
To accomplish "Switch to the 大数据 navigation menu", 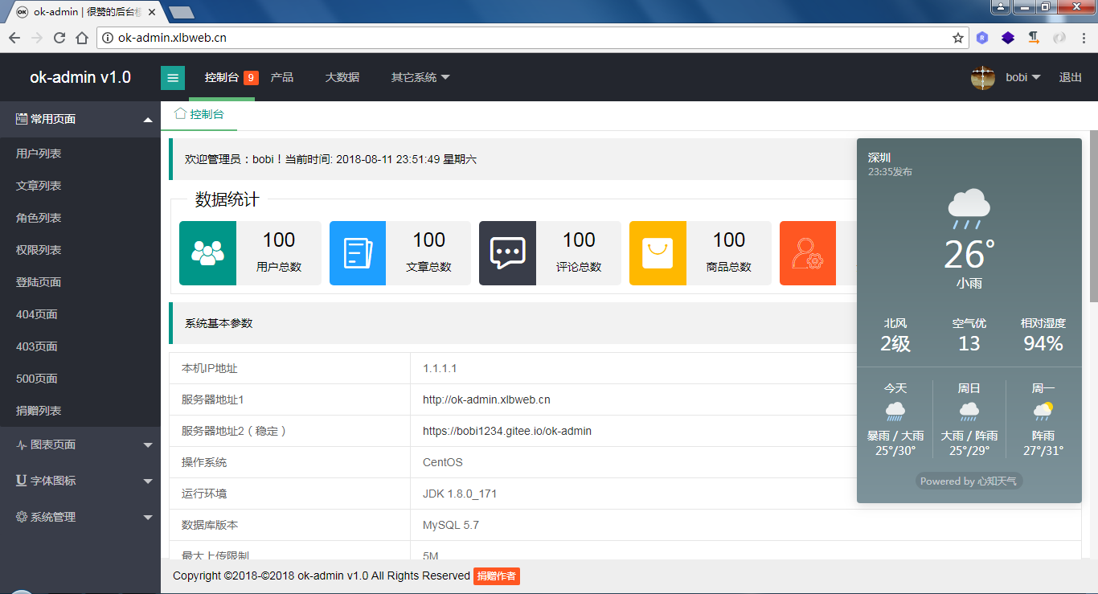I will [342, 77].
